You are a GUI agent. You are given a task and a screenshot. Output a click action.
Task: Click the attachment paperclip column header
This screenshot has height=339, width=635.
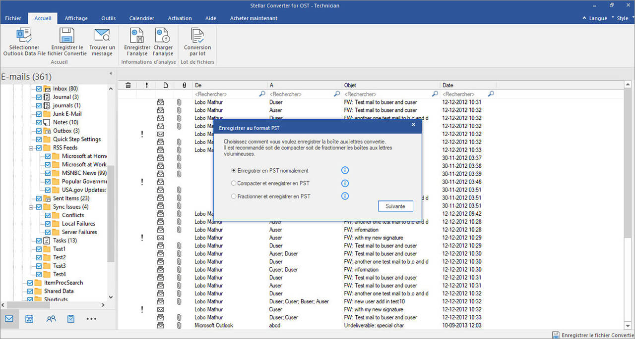tap(184, 85)
